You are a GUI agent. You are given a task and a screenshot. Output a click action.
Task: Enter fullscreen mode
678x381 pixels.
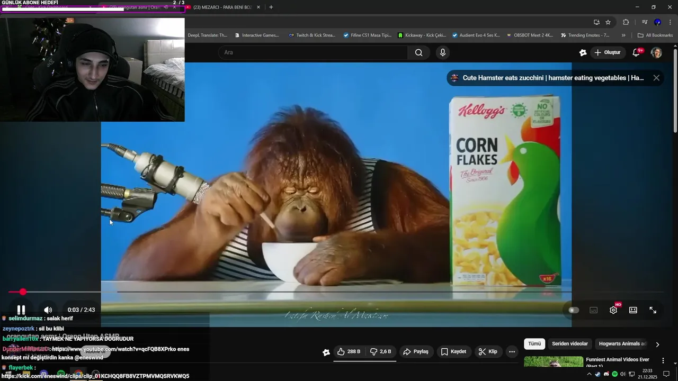coord(653,310)
